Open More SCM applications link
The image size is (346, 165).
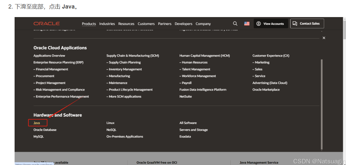pos(124,96)
